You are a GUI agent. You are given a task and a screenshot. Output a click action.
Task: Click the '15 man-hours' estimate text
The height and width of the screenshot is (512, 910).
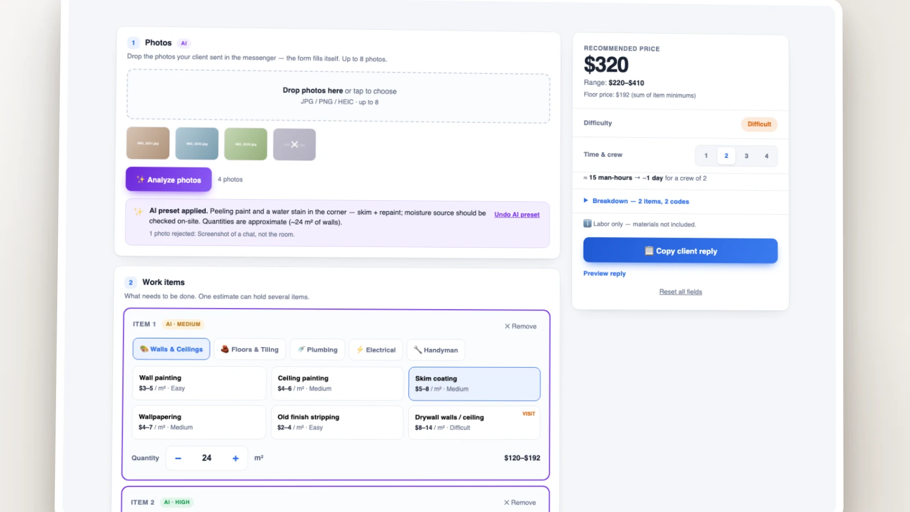(x=610, y=177)
